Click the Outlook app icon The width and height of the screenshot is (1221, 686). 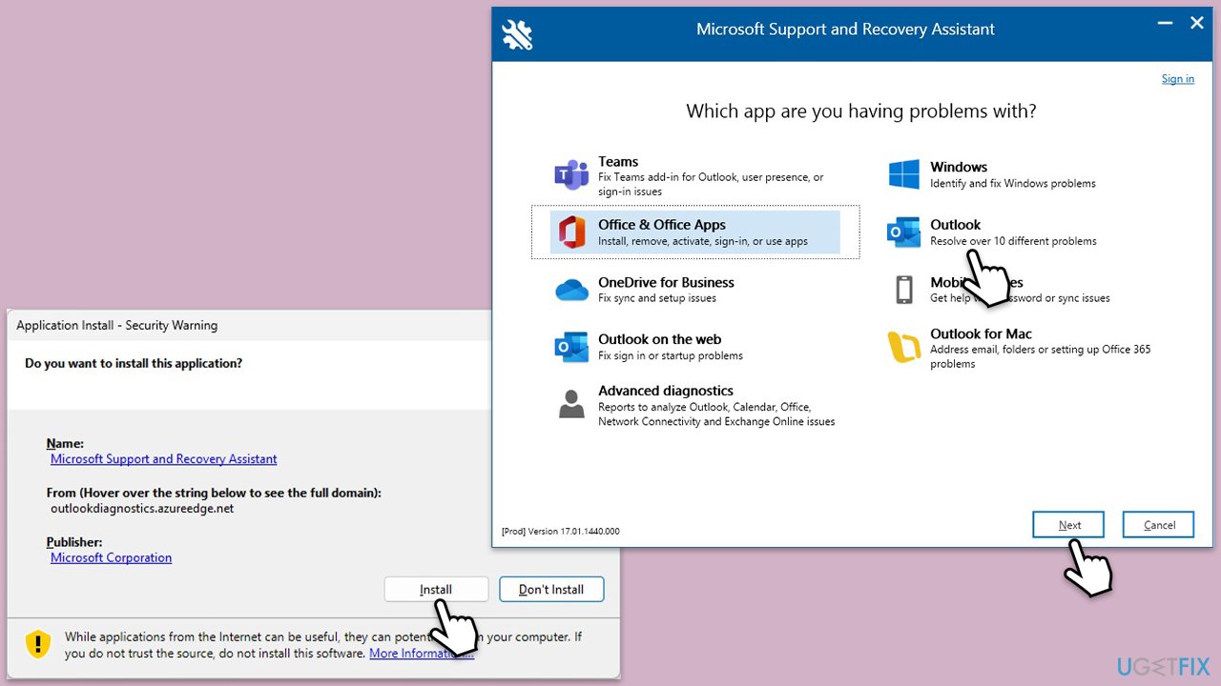[903, 232]
